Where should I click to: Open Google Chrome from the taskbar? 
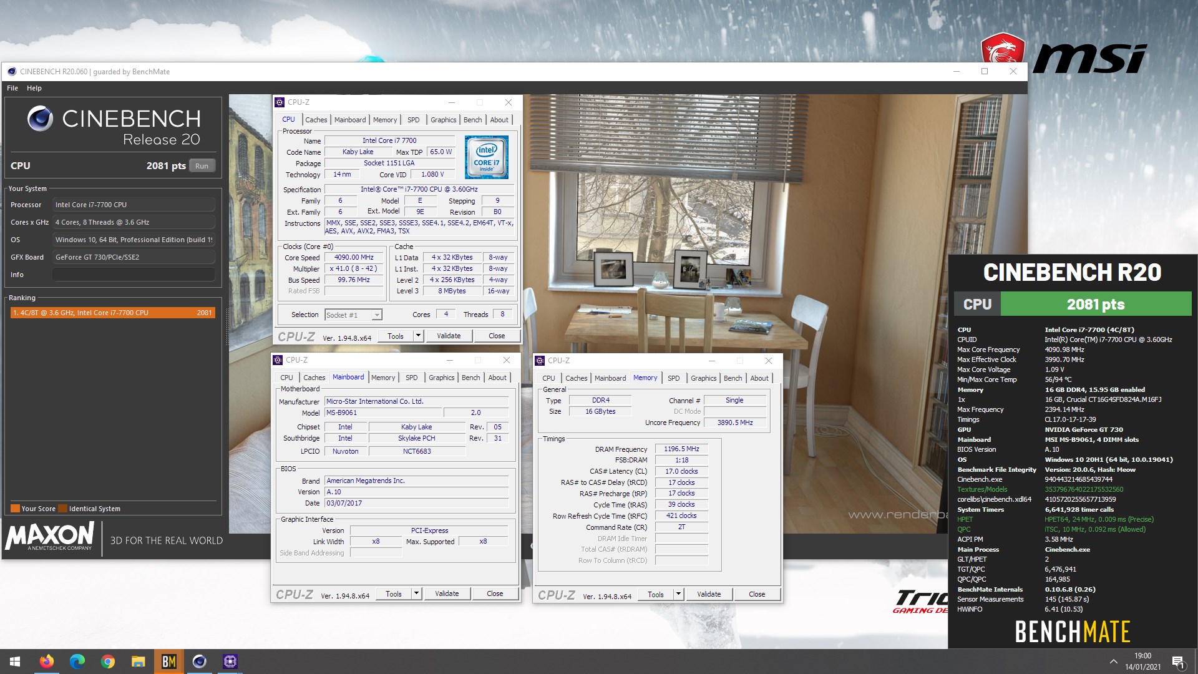point(107,661)
